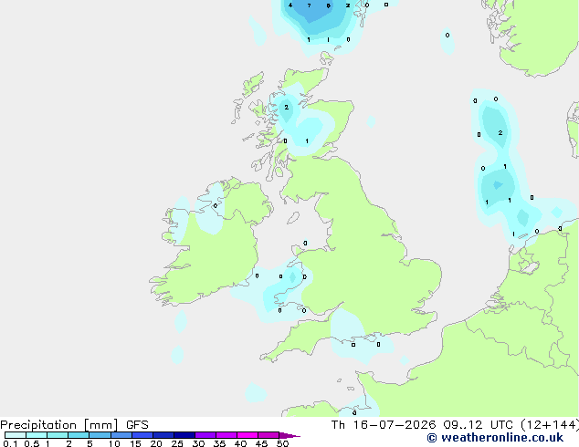Select the 35–40 mm legend swatch
The width and height of the screenshot is (579, 447).
coord(226,435)
